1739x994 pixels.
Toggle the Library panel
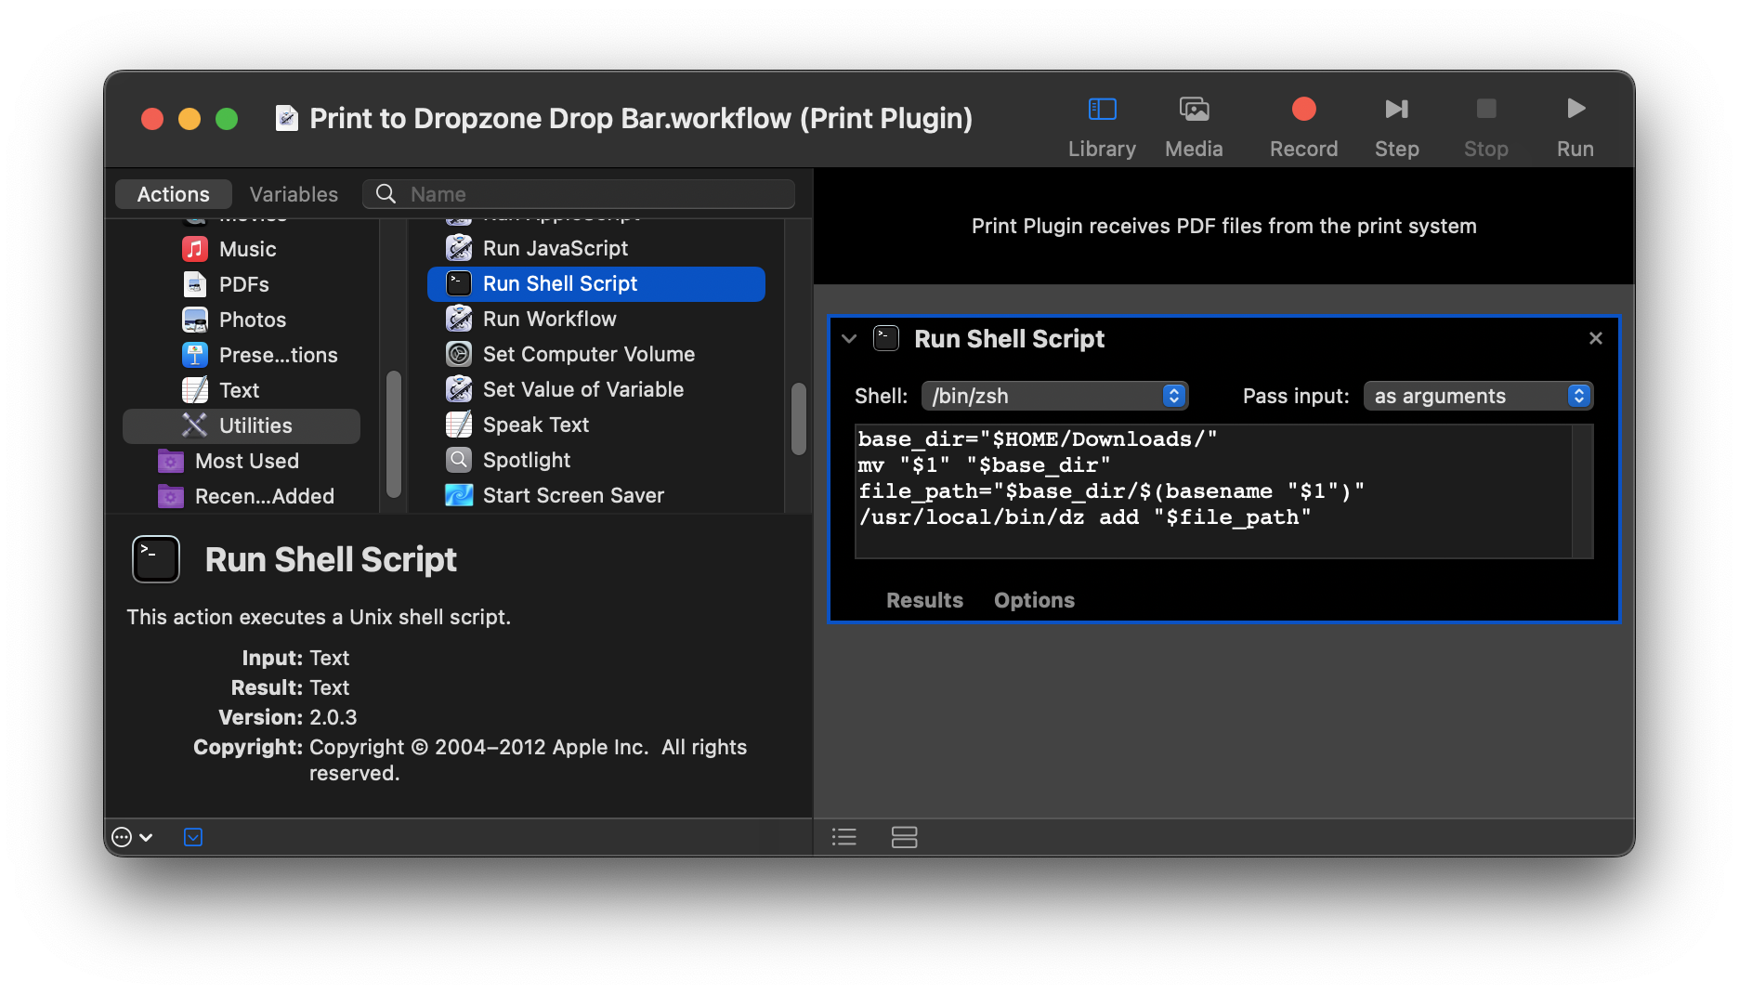(x=1102, y=127)
